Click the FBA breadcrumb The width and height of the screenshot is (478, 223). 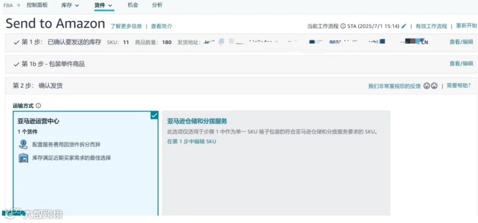point(8,5)
